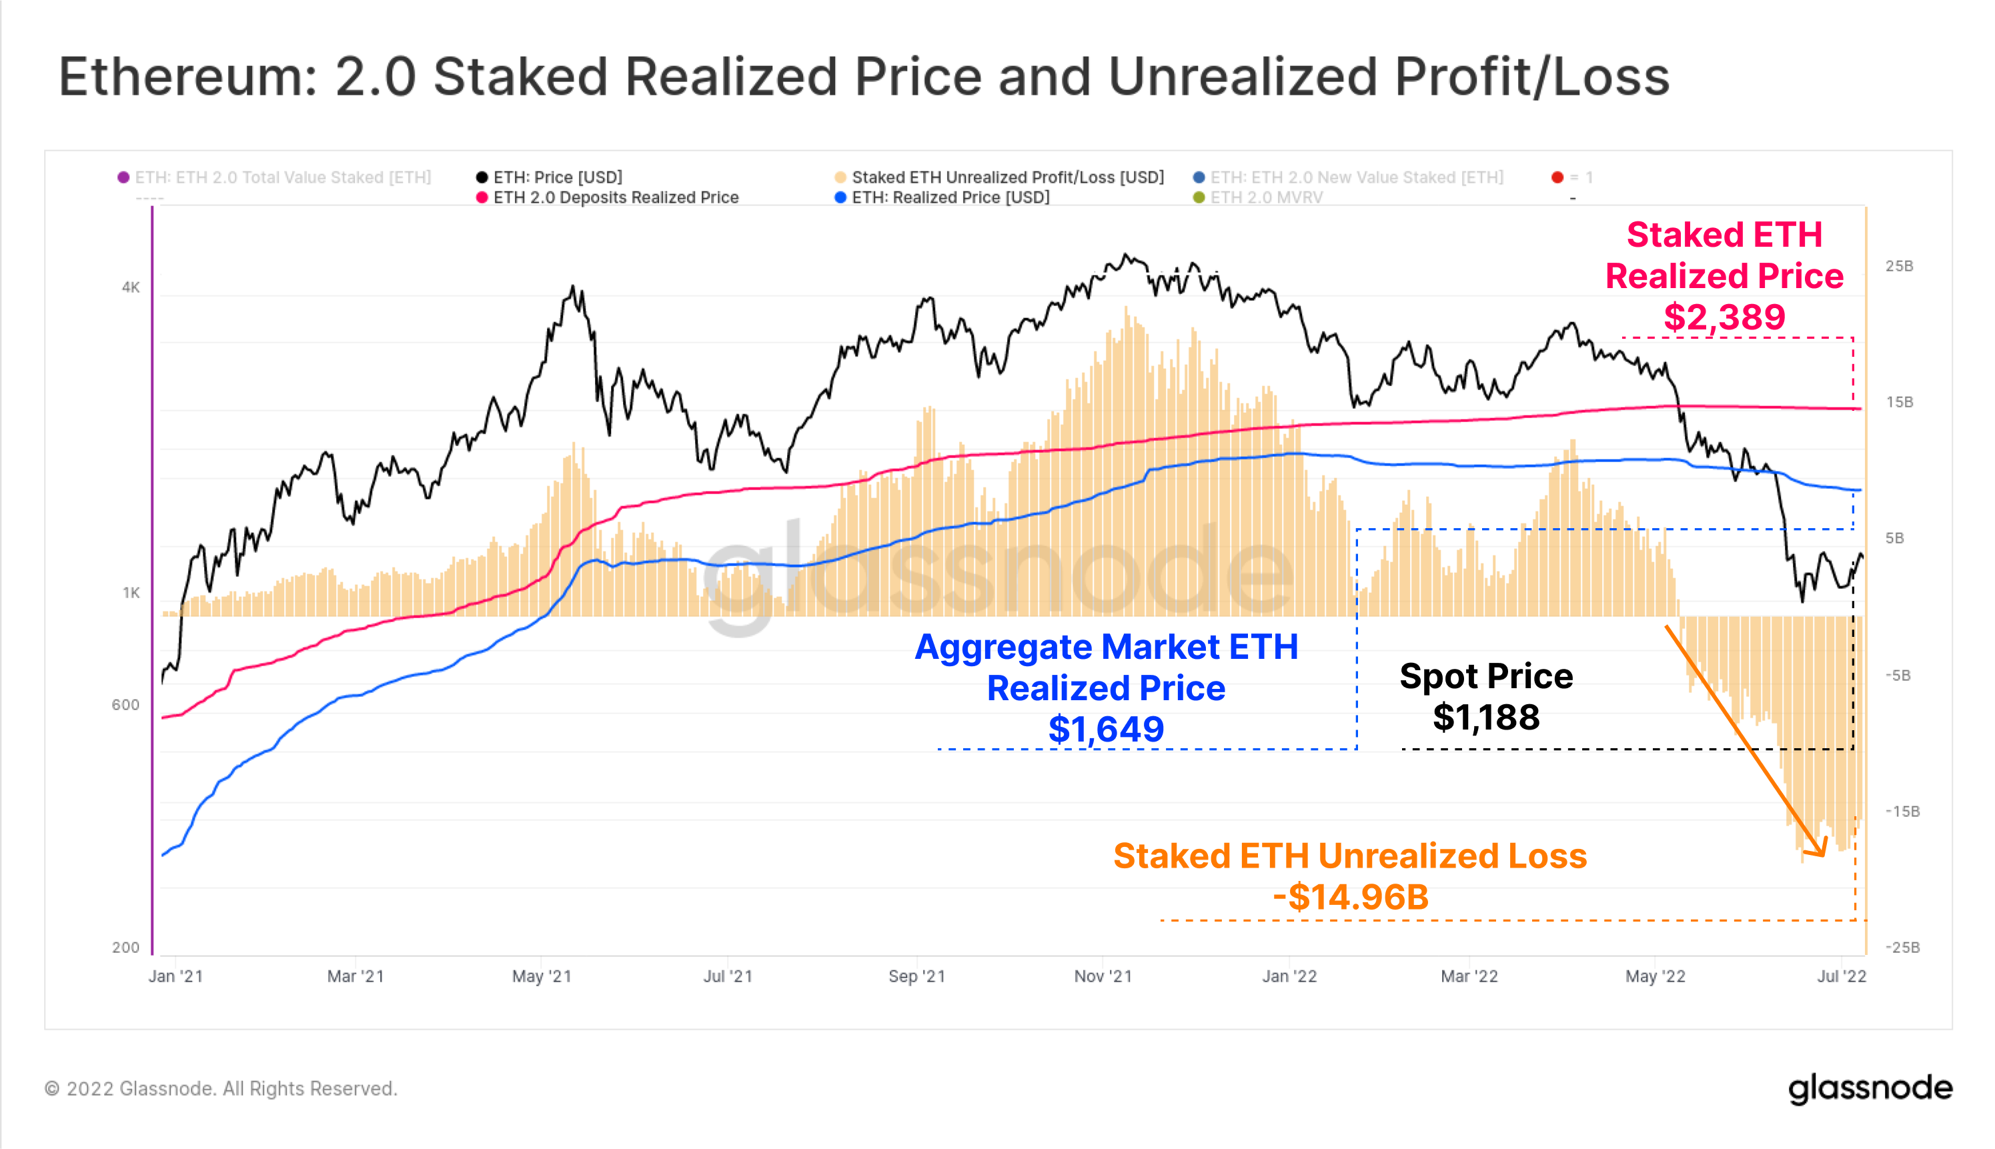Image resolution: width=1995 pixels, height=1149 pixels.
Task: Hide the Staked ETH Unrealized Profit/Loss series
Action: click(1007, 177)
